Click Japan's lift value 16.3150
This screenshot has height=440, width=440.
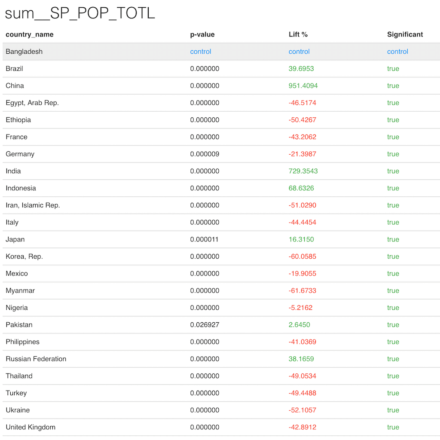(301, 239)
